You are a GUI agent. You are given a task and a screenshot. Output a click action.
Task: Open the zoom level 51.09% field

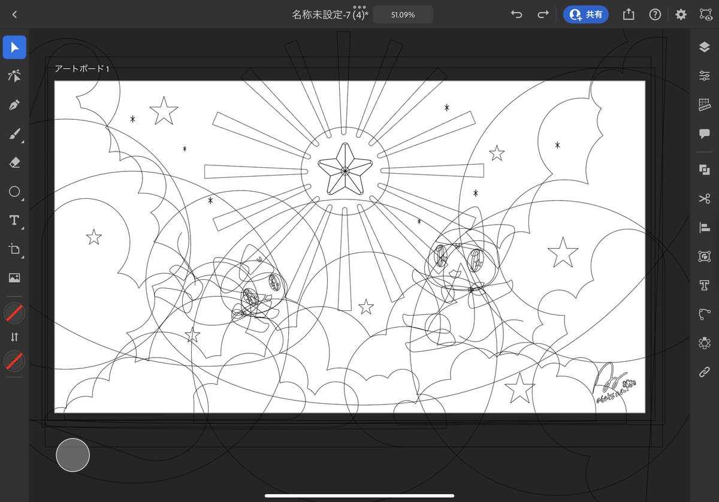(403, 14)
